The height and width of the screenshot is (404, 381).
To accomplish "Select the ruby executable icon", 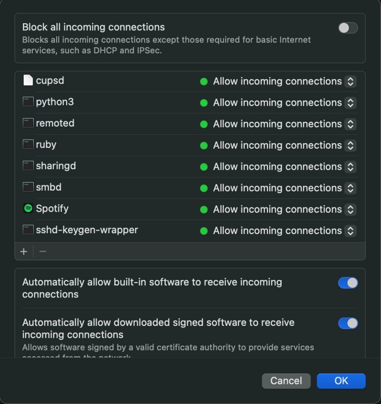I will (x=28, y=144).
